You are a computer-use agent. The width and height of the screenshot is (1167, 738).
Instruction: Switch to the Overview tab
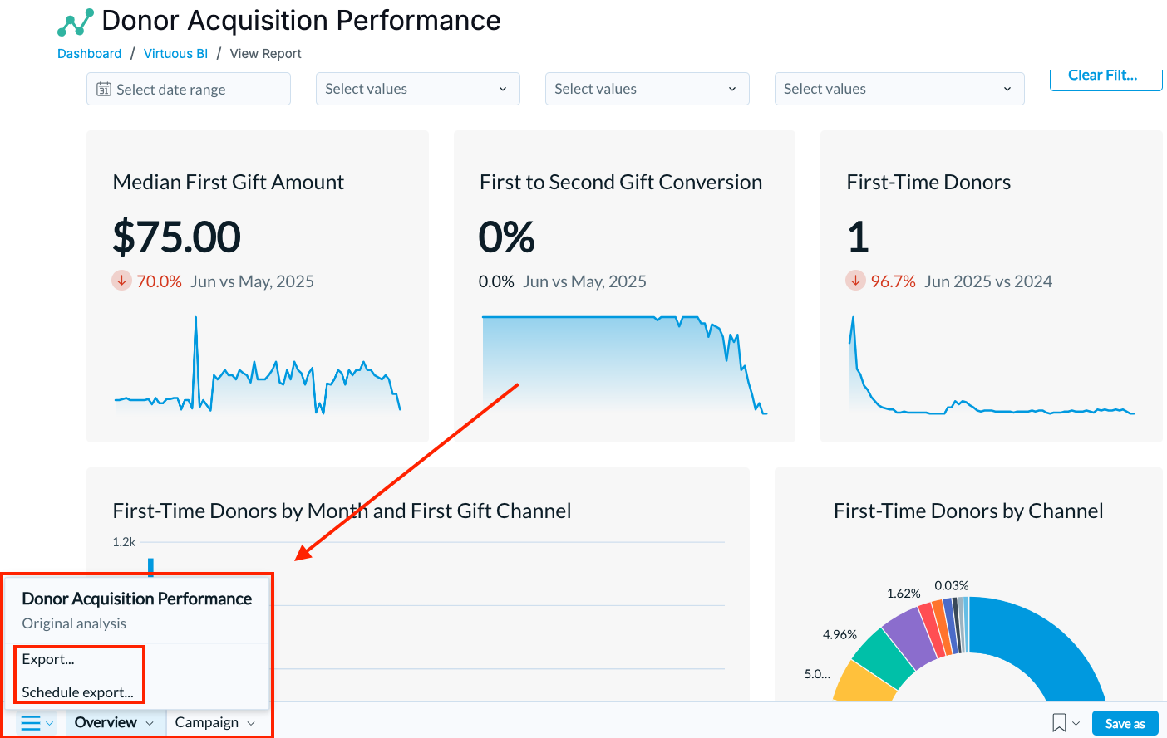click(x=106, y=722)
